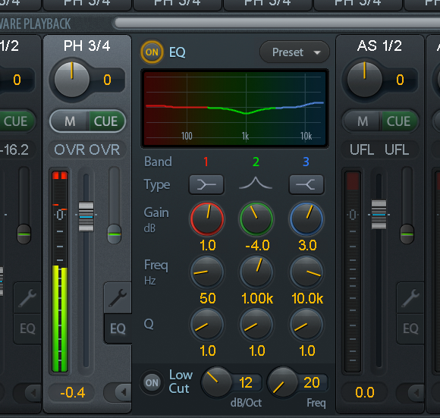Click the Band 2 green Gain knob
This screenshot has height=418, width=440.
coord(256,218)
